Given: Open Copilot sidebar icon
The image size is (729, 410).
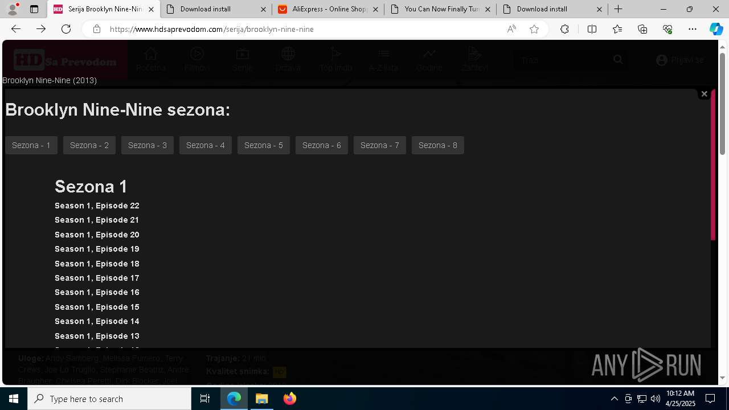Looking at the screenshot, I should pos(716,29).
